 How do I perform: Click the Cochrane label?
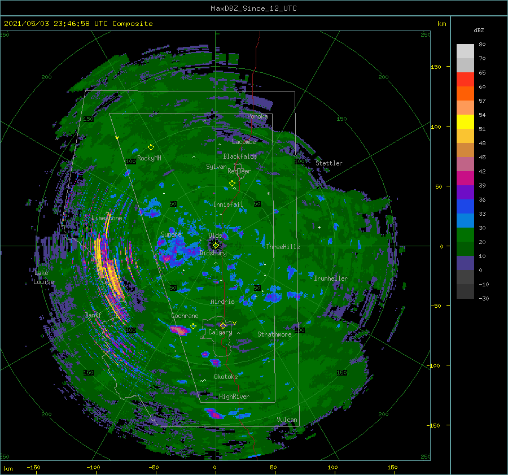[x=185, y=316]
